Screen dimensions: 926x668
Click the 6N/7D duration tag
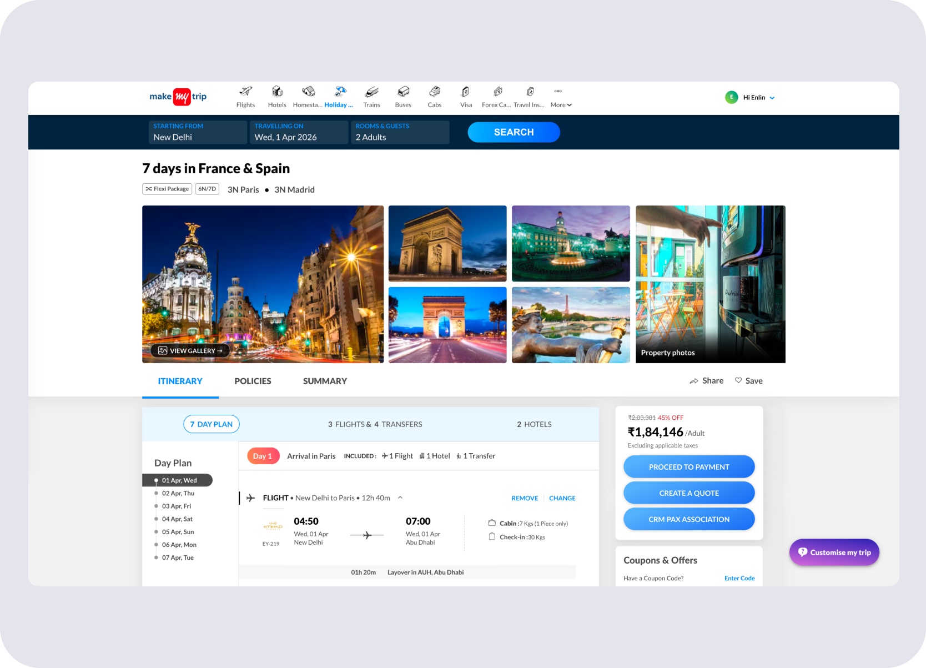(x=207, y=189)
